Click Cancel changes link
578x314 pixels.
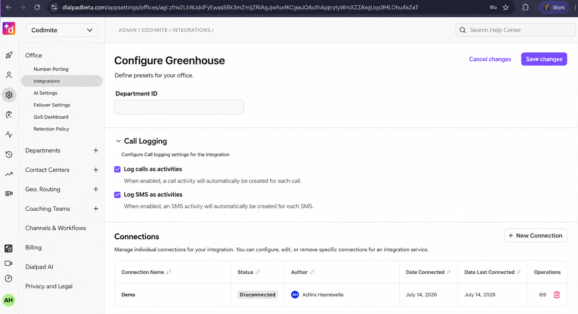click(490, 59)
